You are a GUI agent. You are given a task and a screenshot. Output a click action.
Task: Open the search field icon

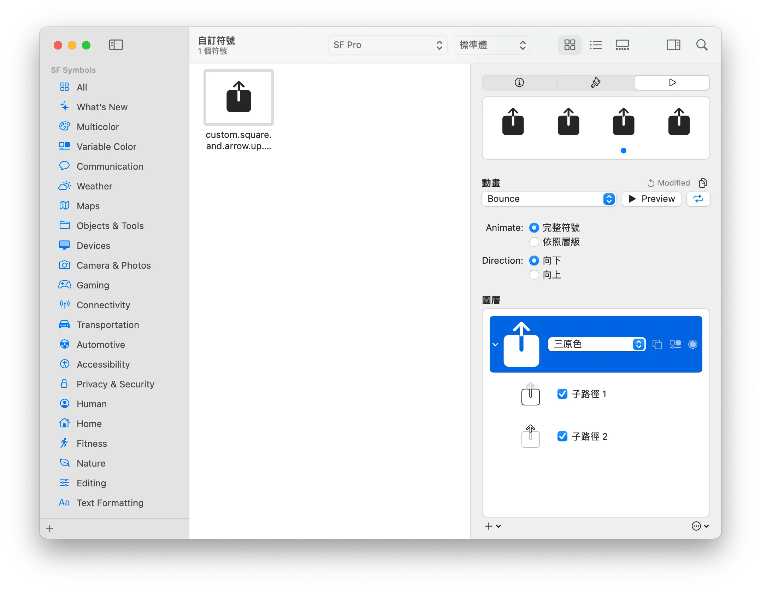pos(702,45)
